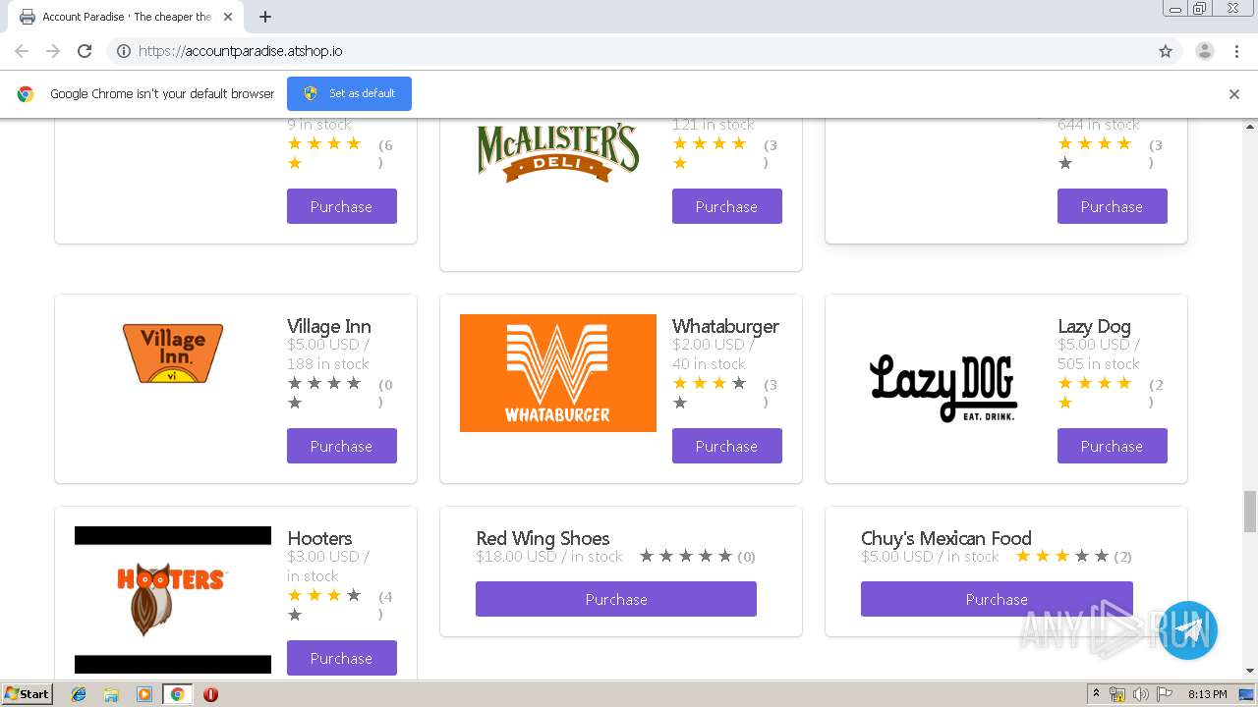The image size is (1258, 707).
Task: Purchase the Village Inn account
Action: point(342,446)
